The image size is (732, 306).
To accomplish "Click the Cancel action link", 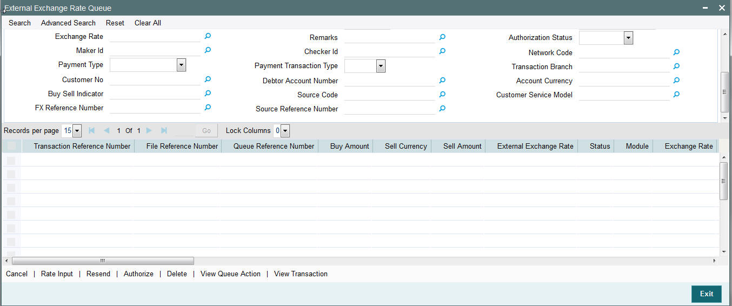I will click(x=17, y=274).
